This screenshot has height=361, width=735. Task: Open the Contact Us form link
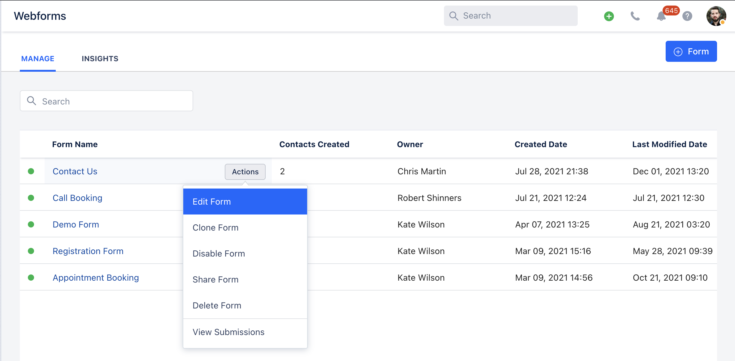75,171
